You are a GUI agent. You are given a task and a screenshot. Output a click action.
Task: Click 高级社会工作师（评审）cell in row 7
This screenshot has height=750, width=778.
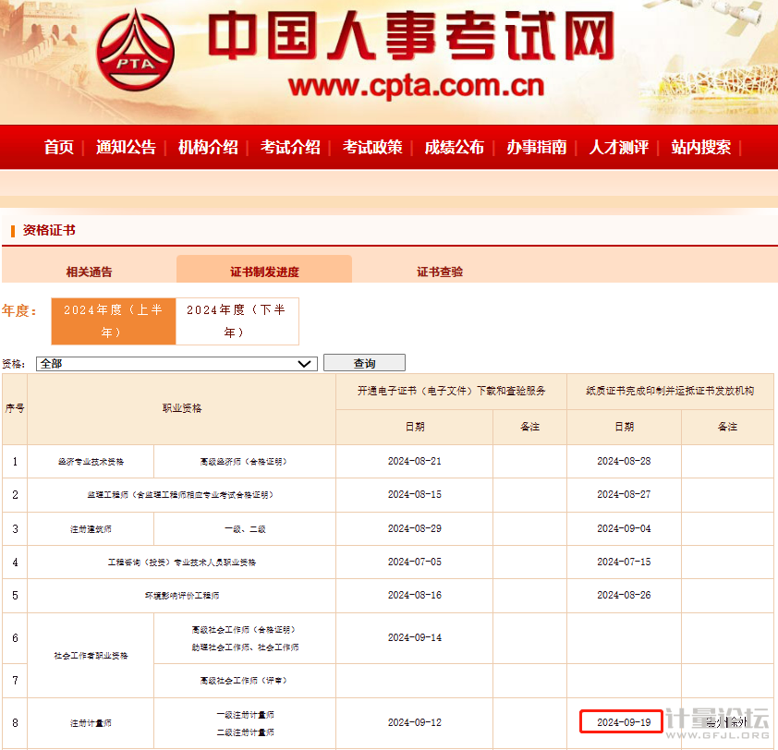tap(245, 681)
